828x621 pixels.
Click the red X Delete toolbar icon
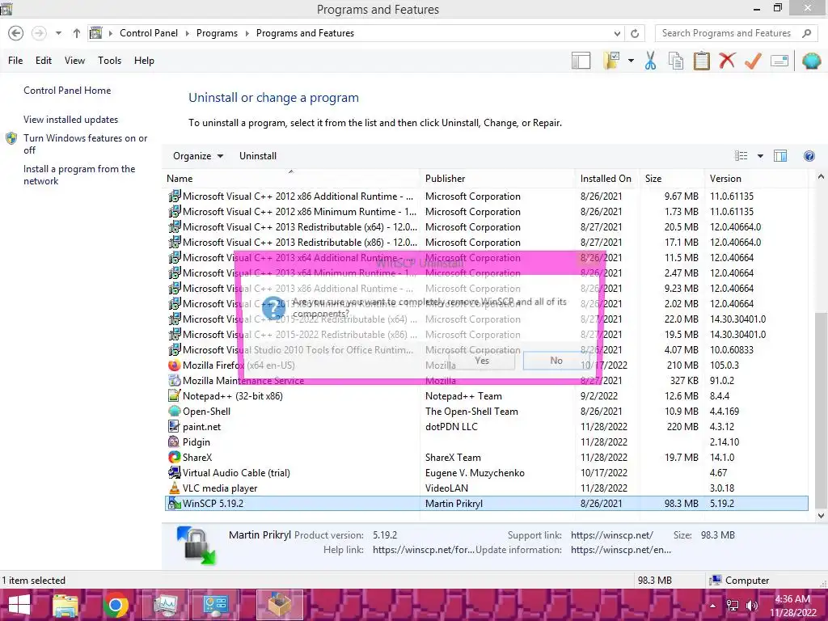727,61
